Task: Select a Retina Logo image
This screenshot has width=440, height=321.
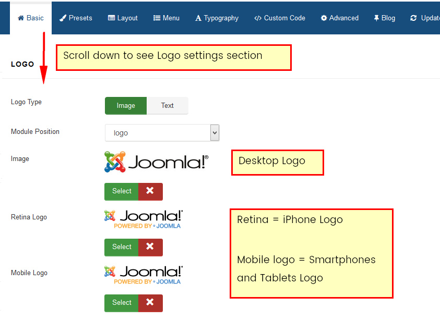Action: (x=122, y=247)
